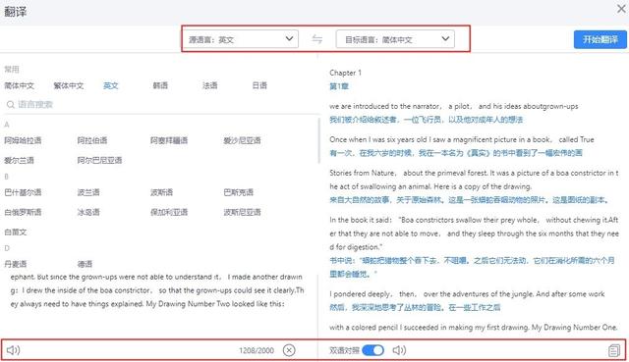Play audio of the source text
This screenshot has width=629, height=362.
point(13,350)
